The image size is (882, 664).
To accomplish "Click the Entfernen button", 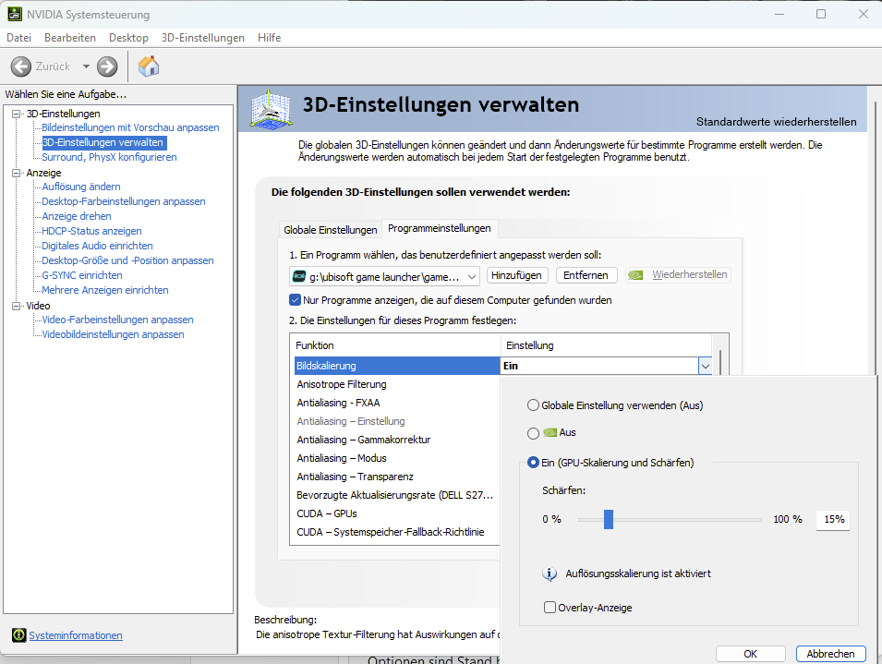I will coord(586,275).
